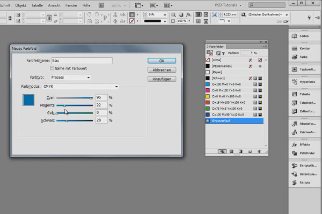Open the view options dropdown in menu bar
The image size is (322, 214).
pos(139,5)
